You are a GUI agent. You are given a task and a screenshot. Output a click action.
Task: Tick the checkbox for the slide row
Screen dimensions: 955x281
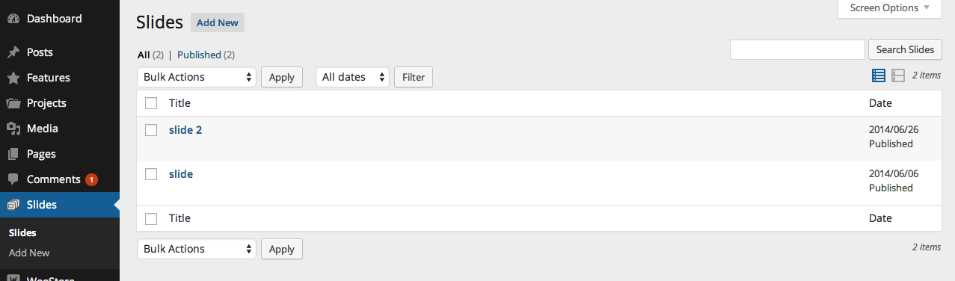click(x=151, y=174)
